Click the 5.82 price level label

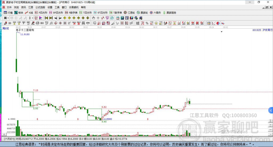104,107
